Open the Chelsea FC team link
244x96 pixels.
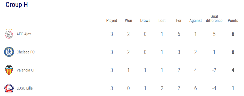click(26, 52)
